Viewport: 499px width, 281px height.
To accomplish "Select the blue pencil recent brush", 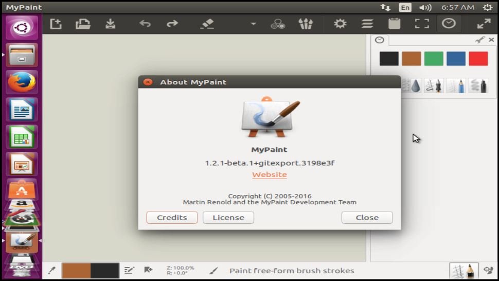I will click(456, 85).
